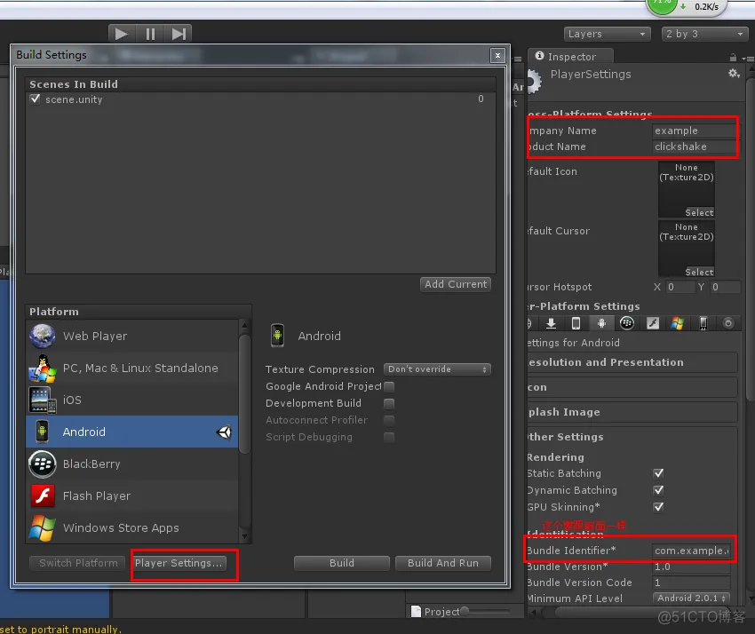Screen dimensions: 755x634
Task: Toggle the Script Debugging checkbox
Action: (389, 437)
